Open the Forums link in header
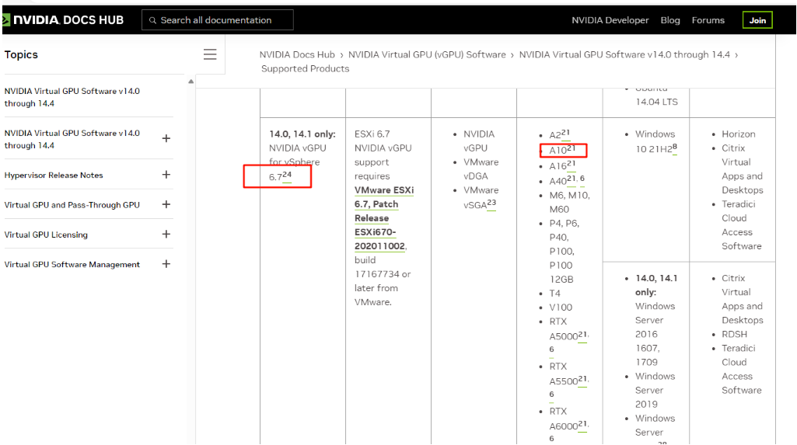797x445 pixels. click(x=708, y=20)
